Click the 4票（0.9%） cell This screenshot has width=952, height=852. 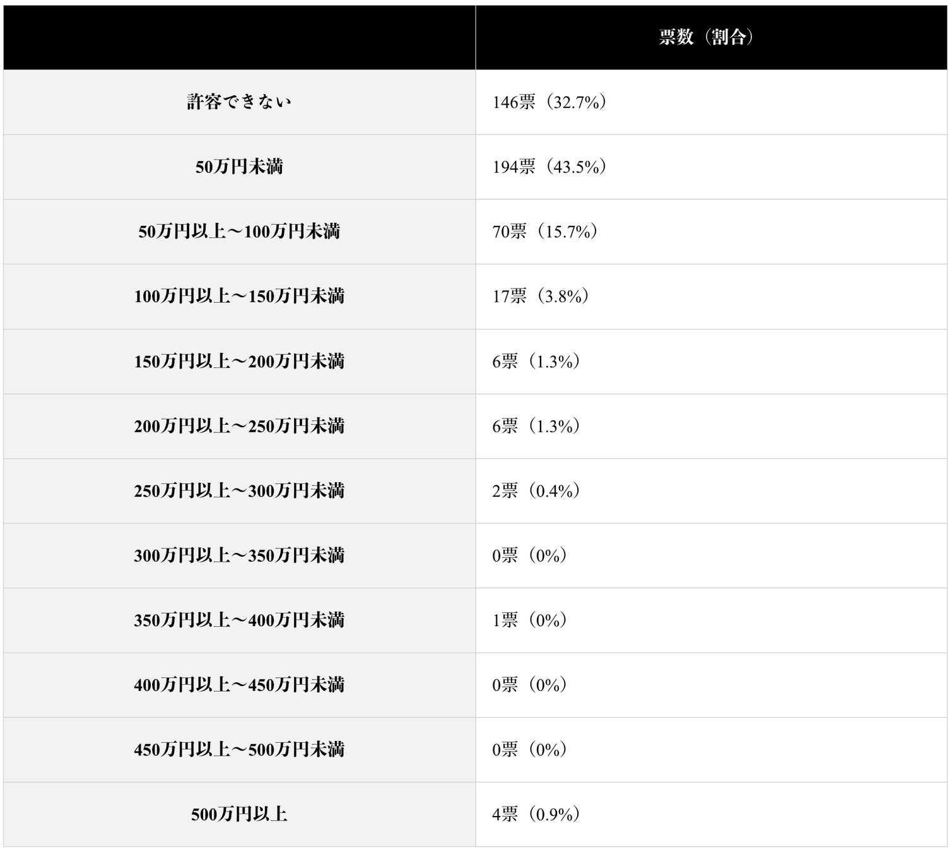536,814
